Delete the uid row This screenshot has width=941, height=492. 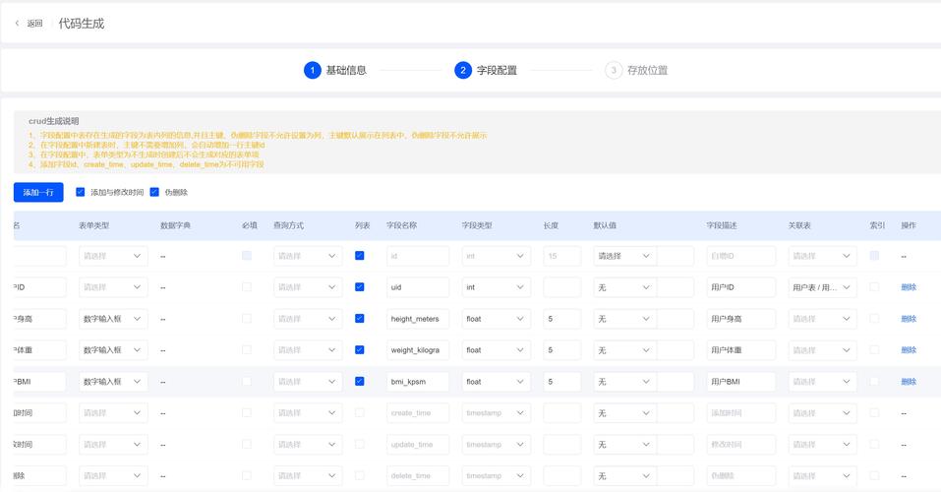[909, 287]
